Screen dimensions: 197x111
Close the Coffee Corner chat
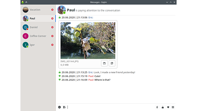pyautogui.click(x=52, y=36)
